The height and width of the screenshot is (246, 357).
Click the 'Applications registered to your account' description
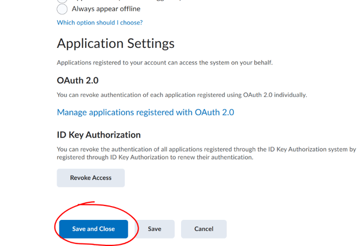(x=165, y=63)
